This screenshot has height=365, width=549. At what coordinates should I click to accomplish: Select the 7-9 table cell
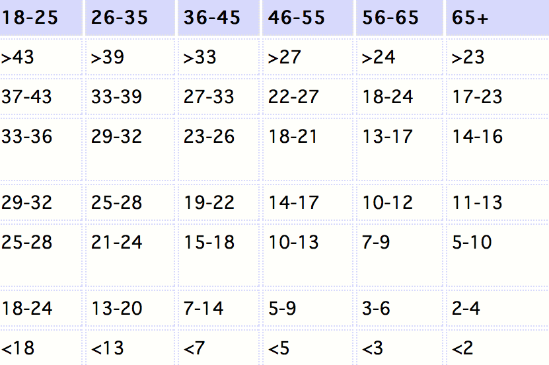(x=400, y=255)
